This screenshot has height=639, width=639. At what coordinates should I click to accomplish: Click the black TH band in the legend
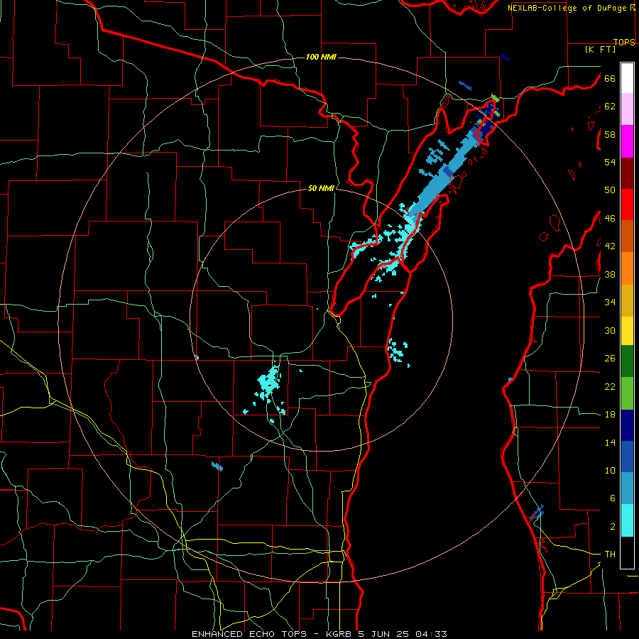click(x=627, y=552)
